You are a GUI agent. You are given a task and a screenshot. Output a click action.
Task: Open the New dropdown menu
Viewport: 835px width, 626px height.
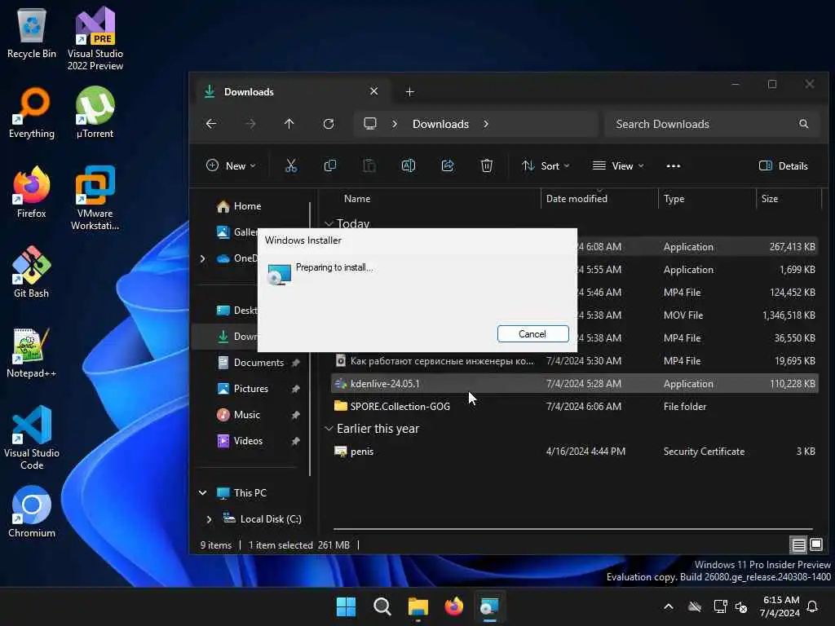pyautogui.click(x=231, y=166)
